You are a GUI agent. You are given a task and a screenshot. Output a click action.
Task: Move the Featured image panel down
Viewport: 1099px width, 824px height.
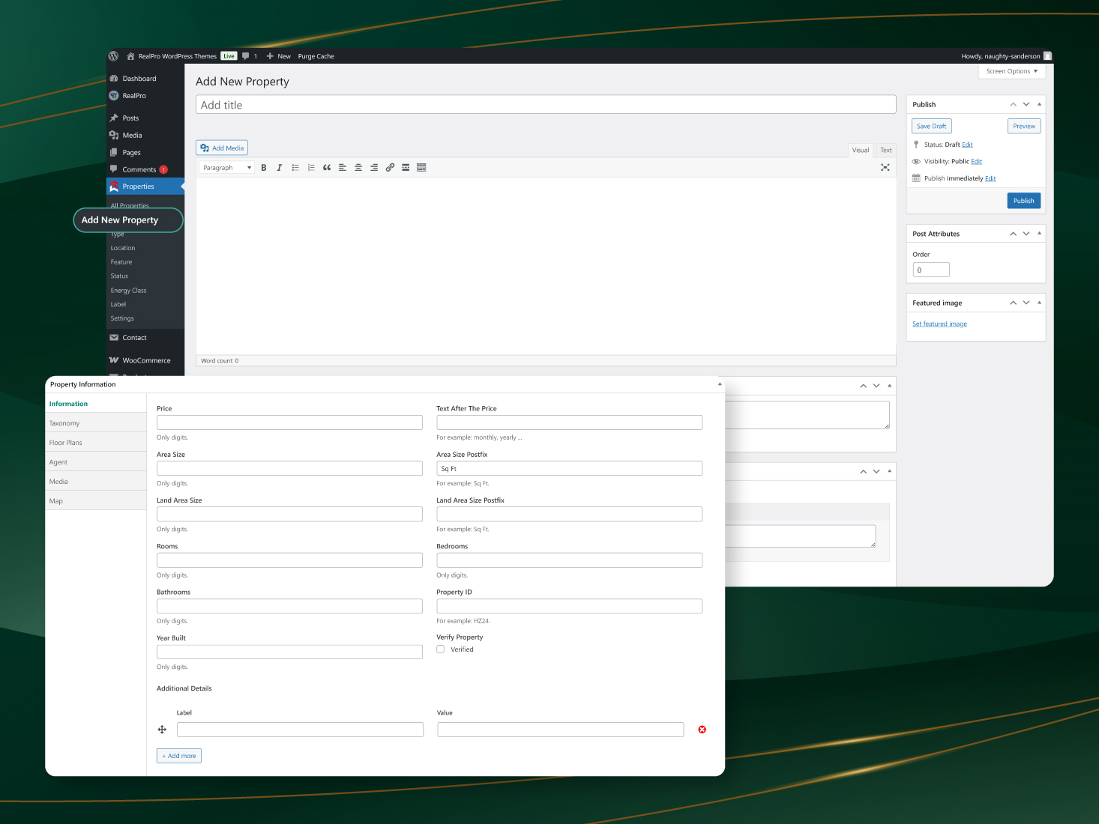1026,303
